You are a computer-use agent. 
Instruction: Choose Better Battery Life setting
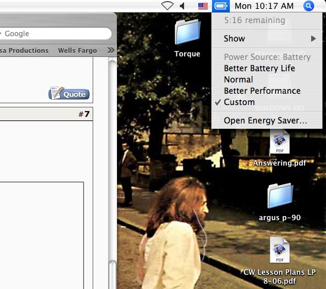tap(267, 68)
